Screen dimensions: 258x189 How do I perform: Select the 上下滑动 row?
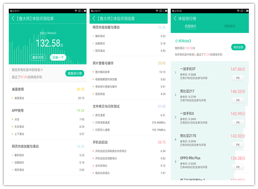[48, 134]
